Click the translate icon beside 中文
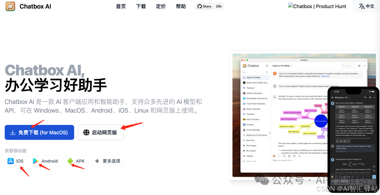Image resolution: width=380 pixels, height=195 pixels. [x=362, y=6]
